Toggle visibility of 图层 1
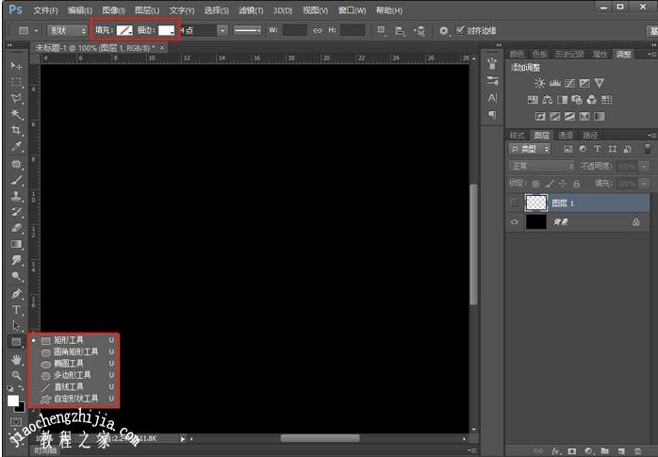658x457 pixels. [x=515, y=203]
